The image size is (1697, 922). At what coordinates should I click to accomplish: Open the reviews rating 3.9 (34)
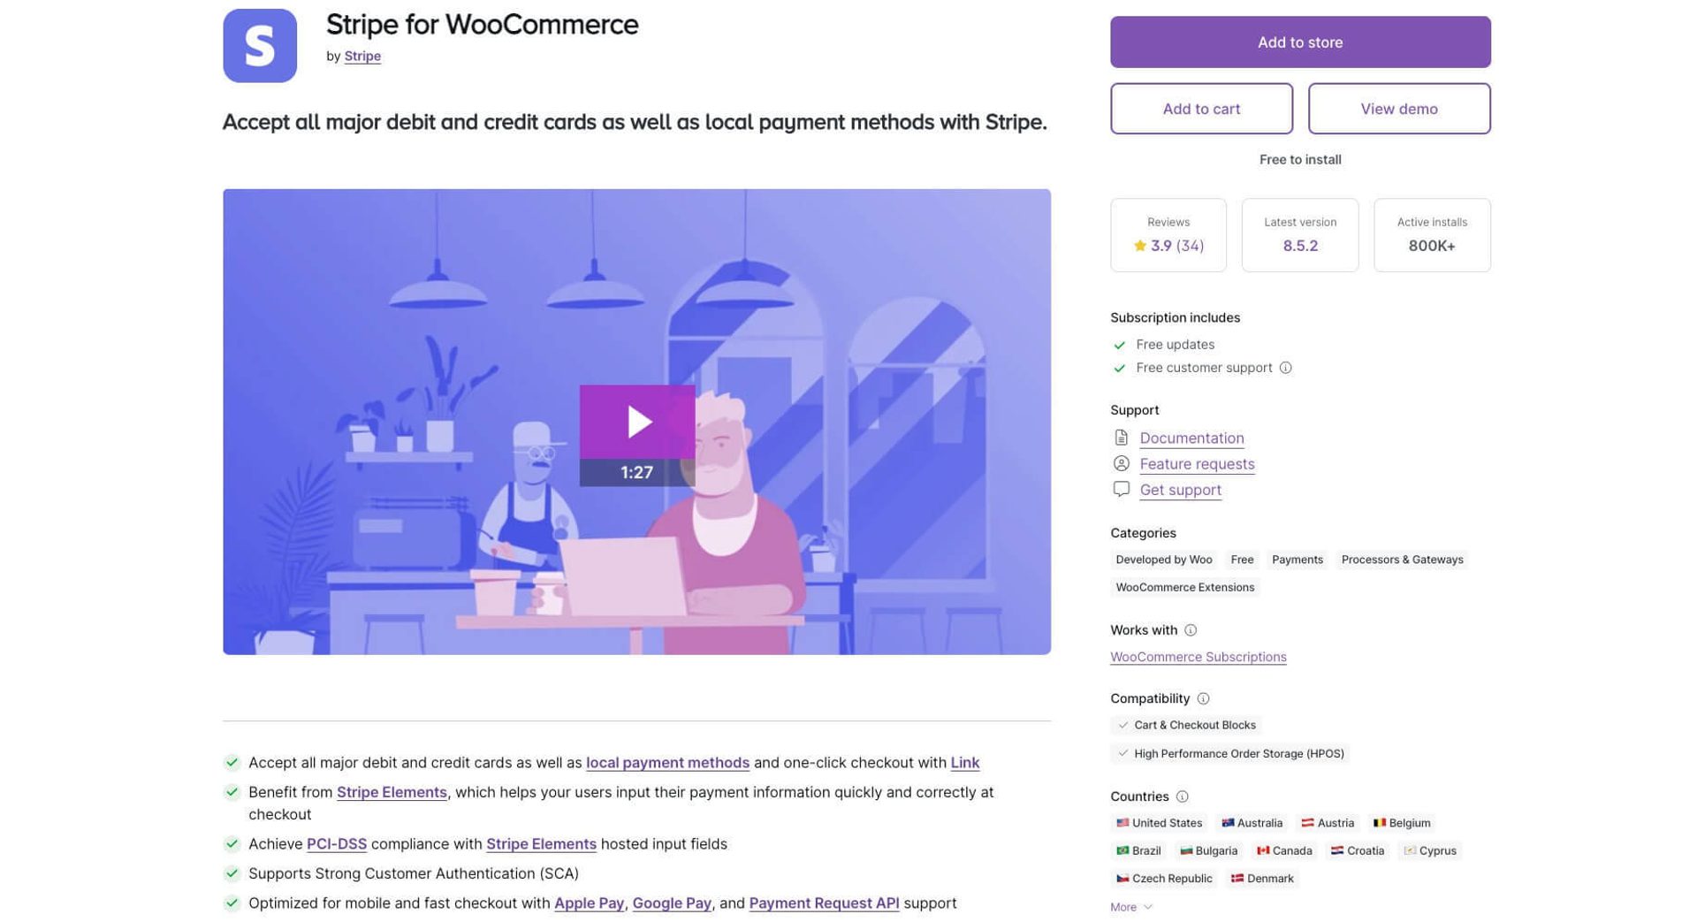[x=1168, y=246]
